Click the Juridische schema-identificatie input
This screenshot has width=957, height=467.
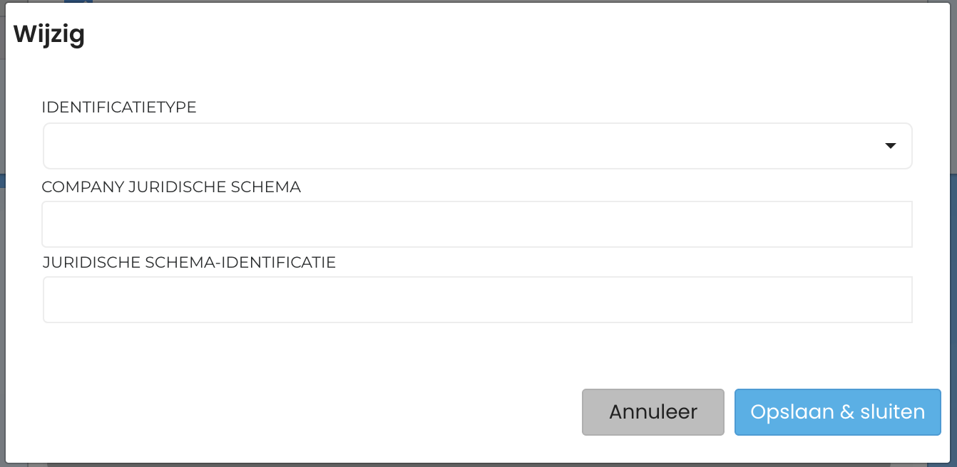tap(477, 300)
